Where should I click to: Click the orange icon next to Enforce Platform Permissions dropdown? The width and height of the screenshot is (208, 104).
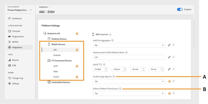tap(169, 93)
